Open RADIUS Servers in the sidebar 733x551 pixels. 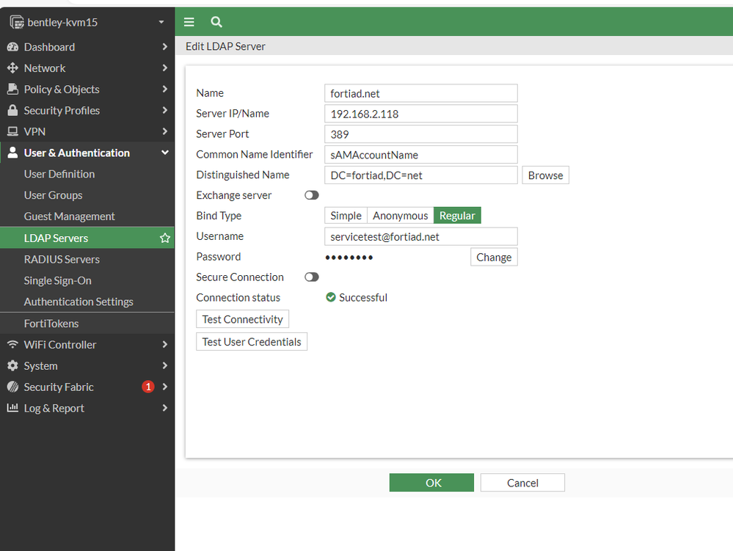(x=62, y=259)
